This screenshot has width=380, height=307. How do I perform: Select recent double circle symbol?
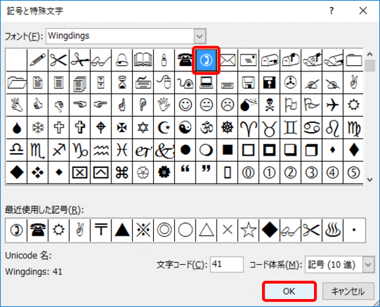pos(164,230)
